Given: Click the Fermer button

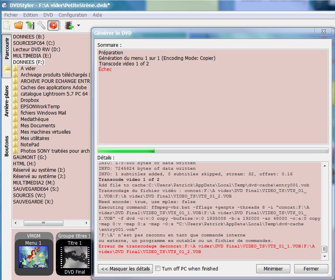Looking at the screenshot, I should click(311, 269).
